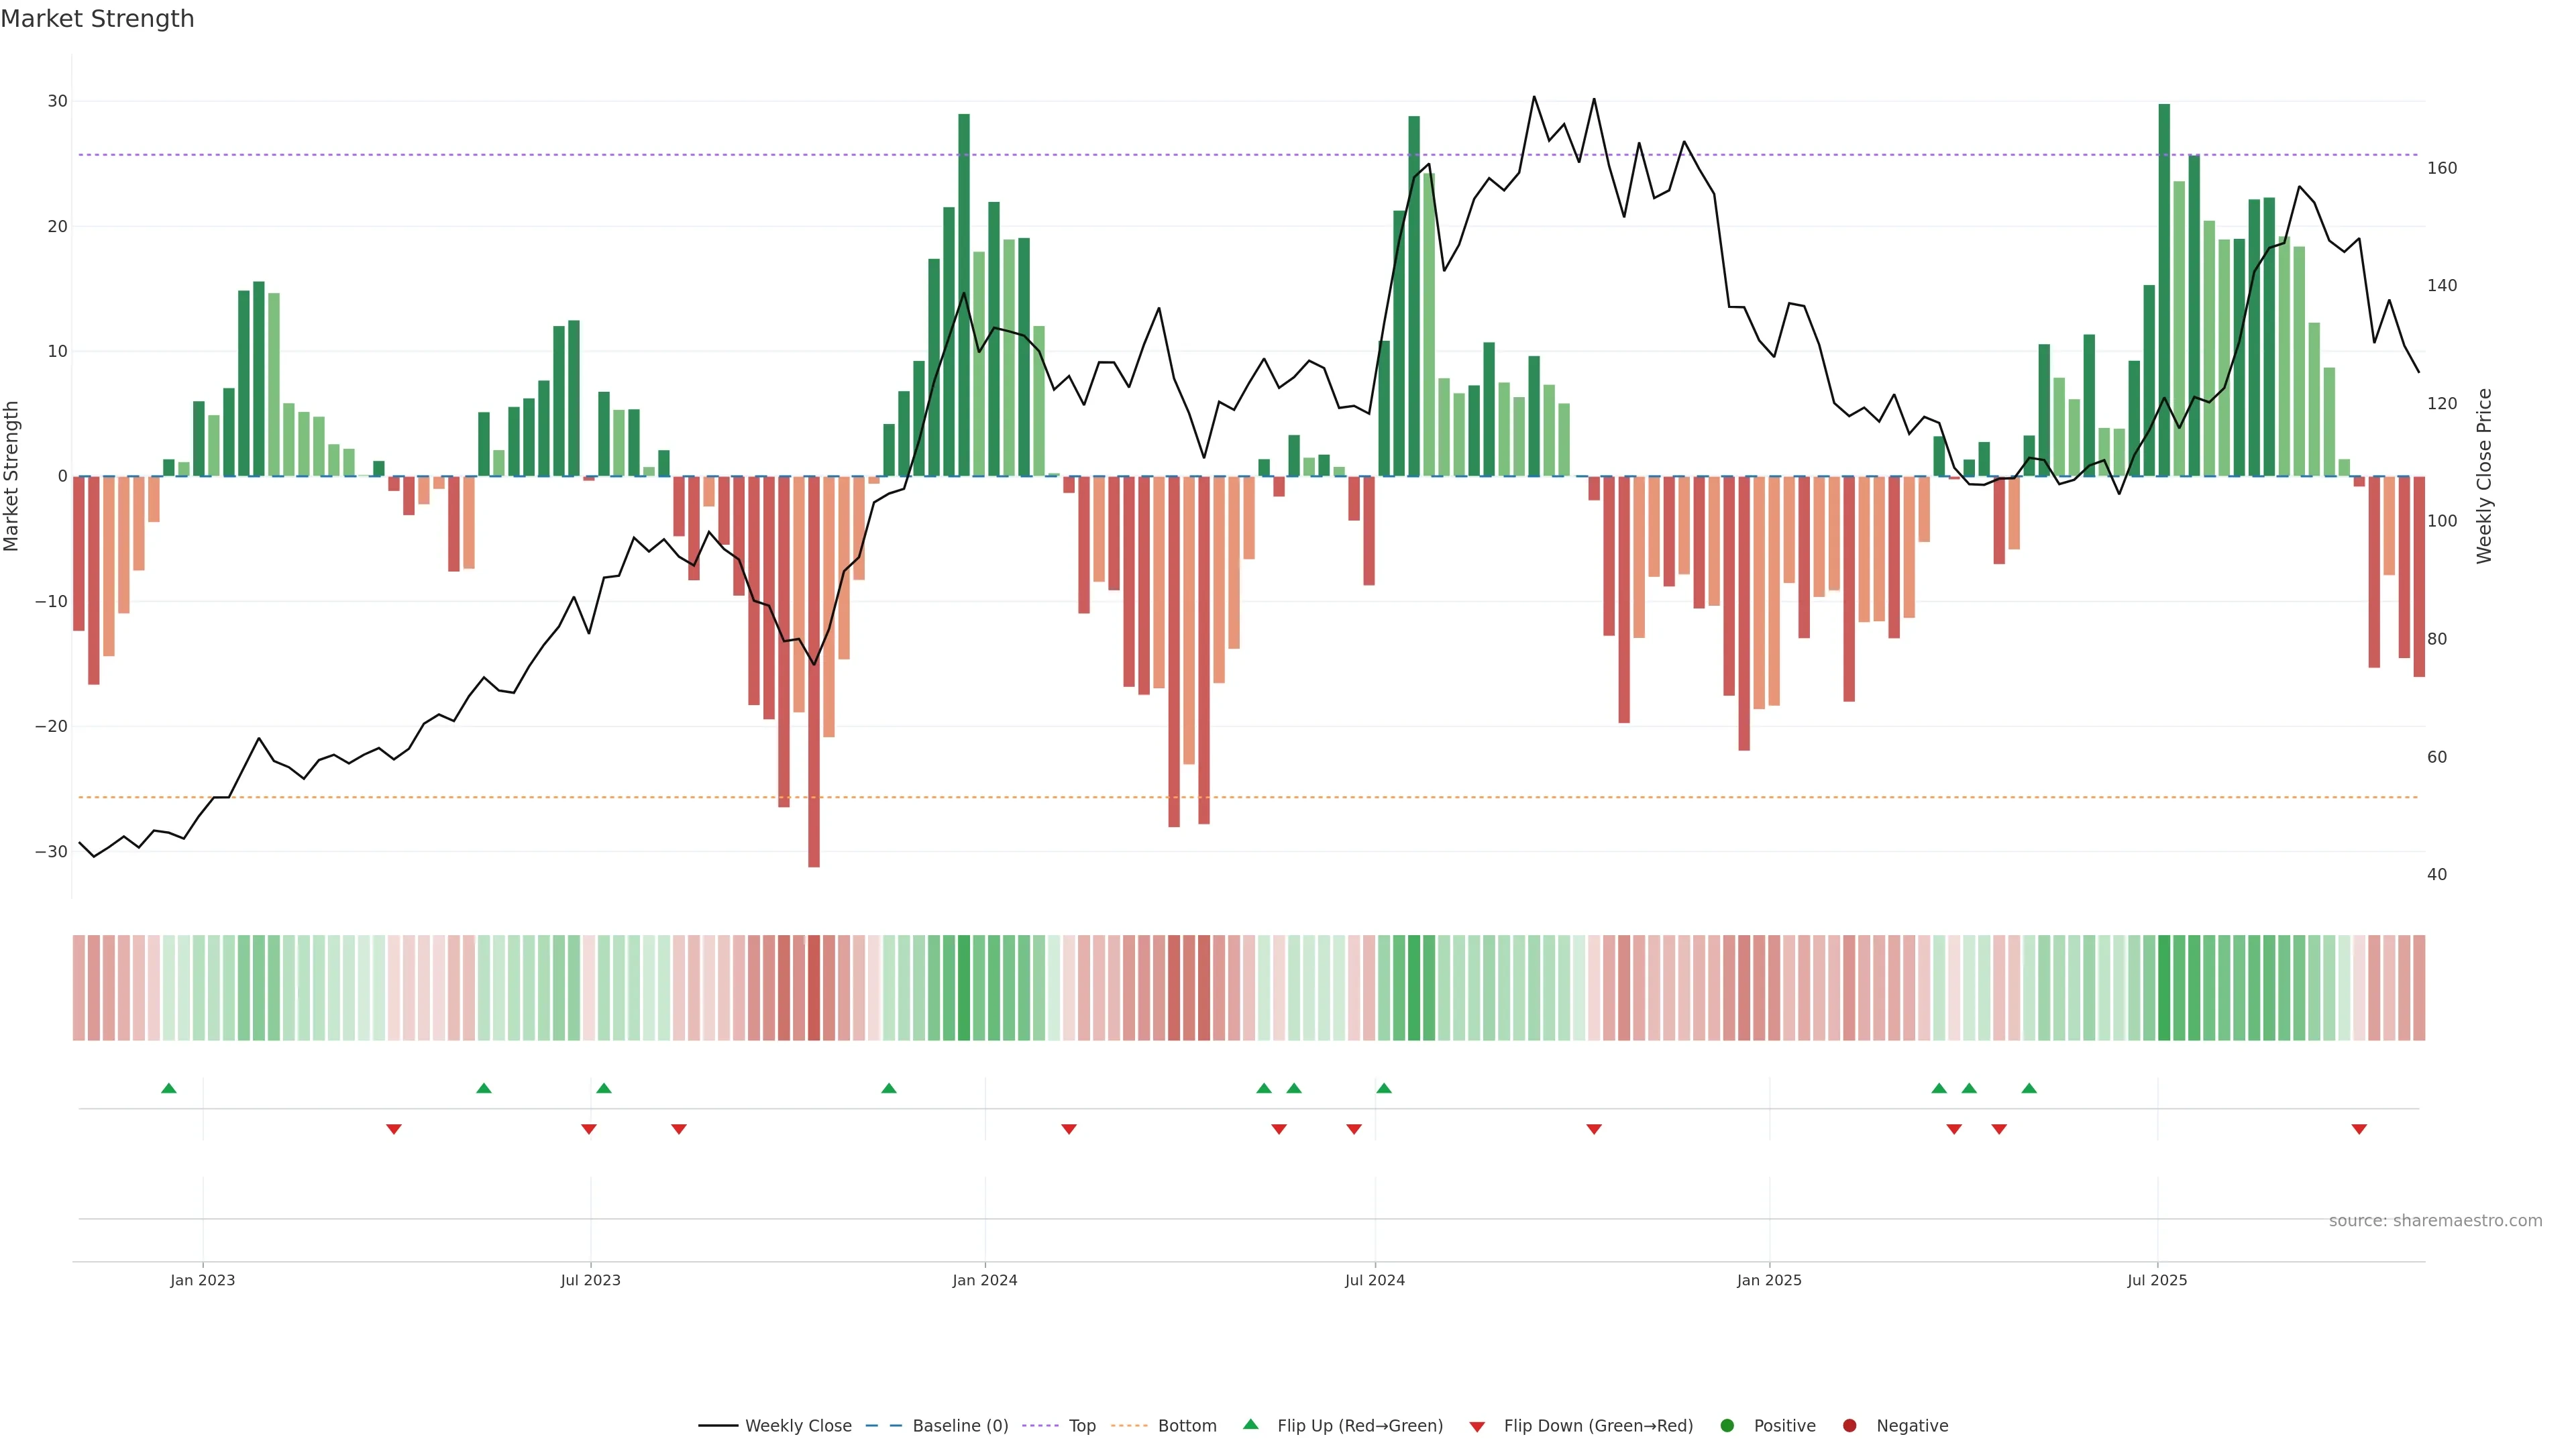Click the dark red Negative circle legend marker
Screen dimensions: 2576x1449
coord(1849,1425)
